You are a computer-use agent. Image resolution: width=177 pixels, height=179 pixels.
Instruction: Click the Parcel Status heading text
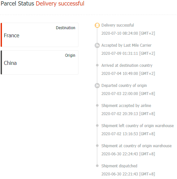pyautogui.click(x=18, y=4)
